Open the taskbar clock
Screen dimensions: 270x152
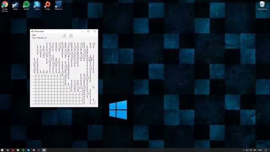click(x=260, y=150)
